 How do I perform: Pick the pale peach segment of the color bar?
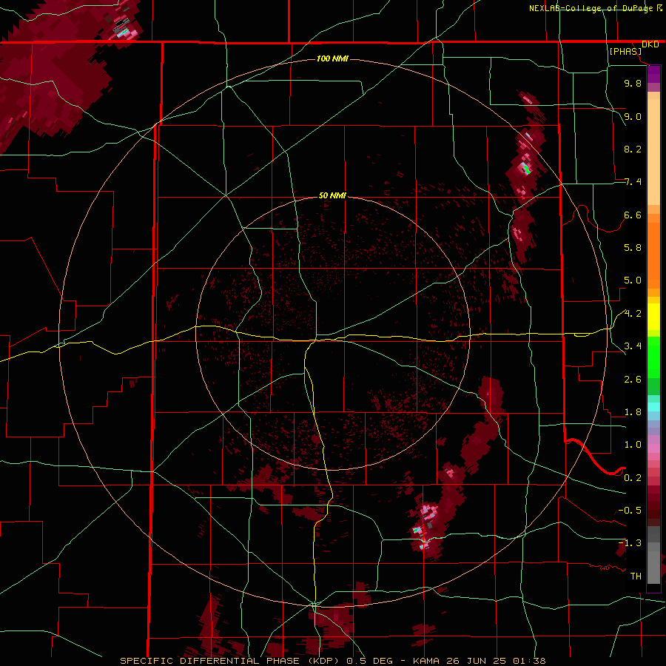click(x=653, y=152)
